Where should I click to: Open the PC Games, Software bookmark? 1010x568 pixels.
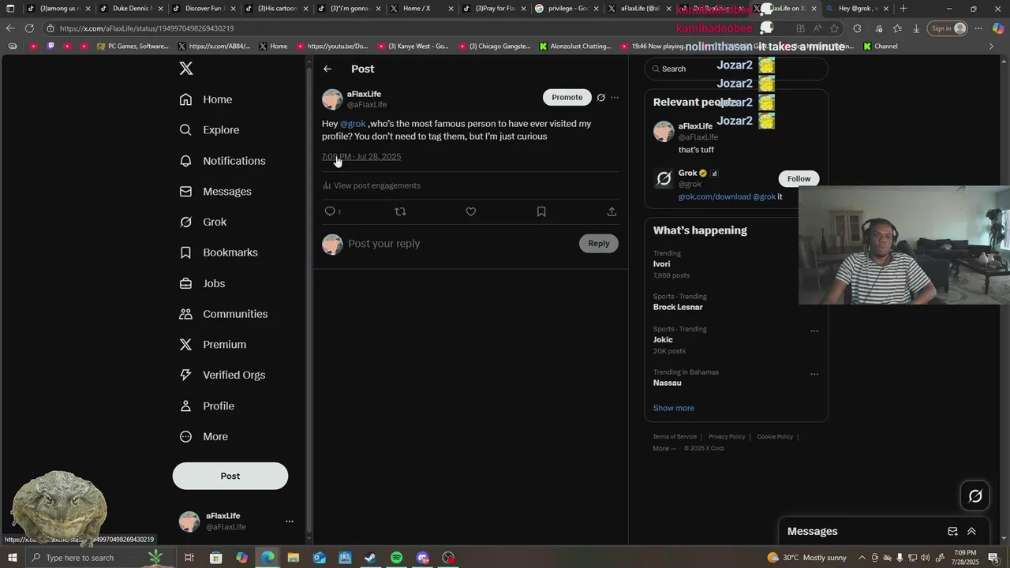coord(133,47)
